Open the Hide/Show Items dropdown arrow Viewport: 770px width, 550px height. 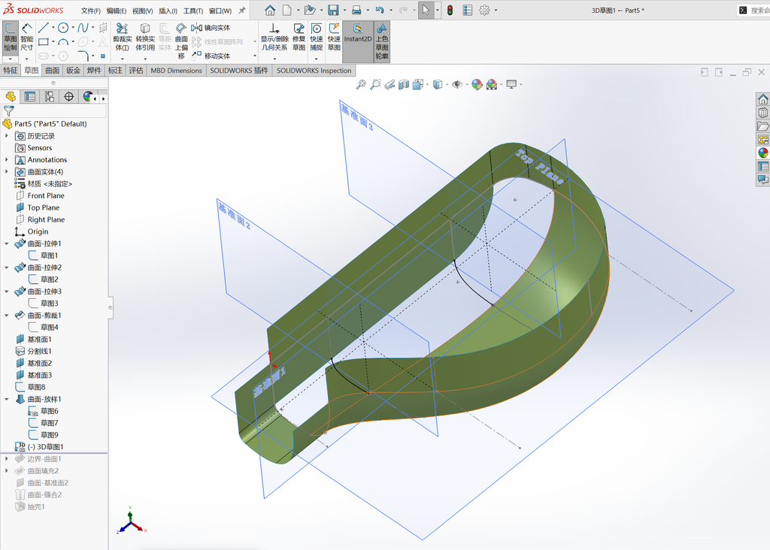click(466, 84)
